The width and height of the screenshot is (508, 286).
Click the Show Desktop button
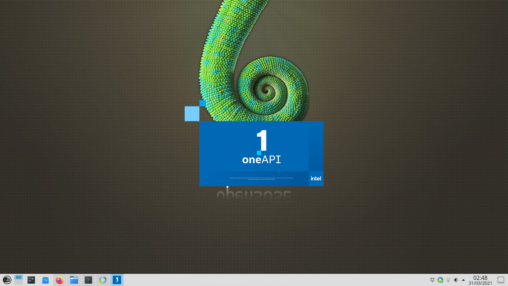(501, 280)
